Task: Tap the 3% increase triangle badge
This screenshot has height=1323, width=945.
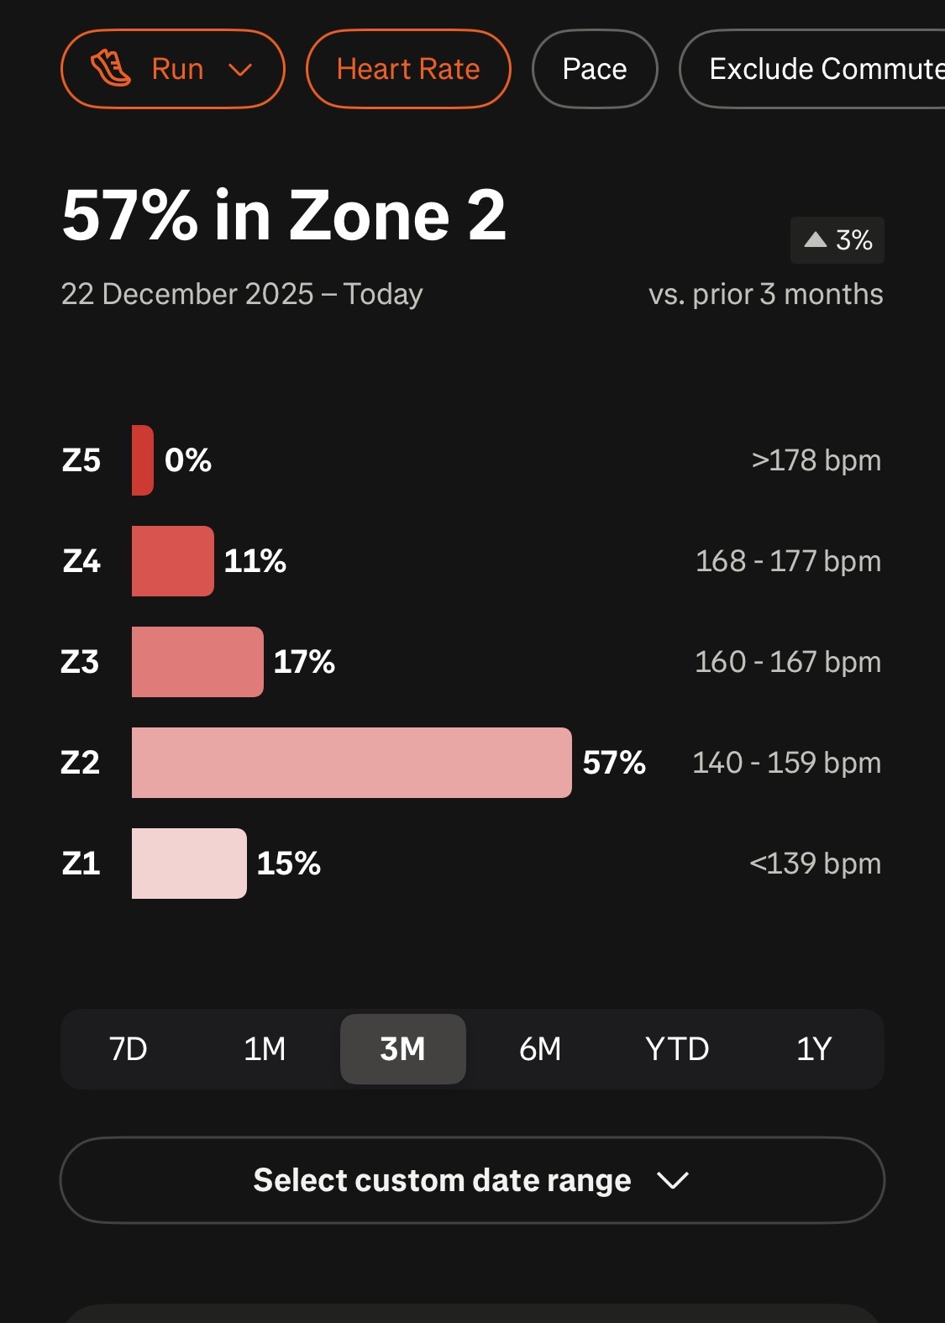Action: point(837,240)
